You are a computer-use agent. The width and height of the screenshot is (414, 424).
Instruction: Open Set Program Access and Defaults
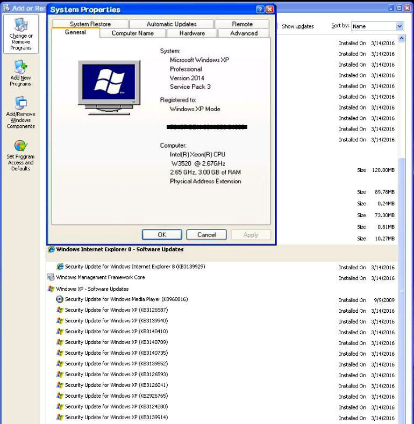click(x=20, y=155)
